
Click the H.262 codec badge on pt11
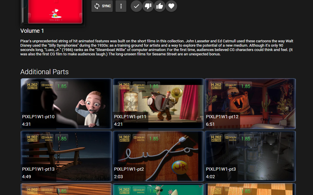pyautogui.click(x=124, y=86)
